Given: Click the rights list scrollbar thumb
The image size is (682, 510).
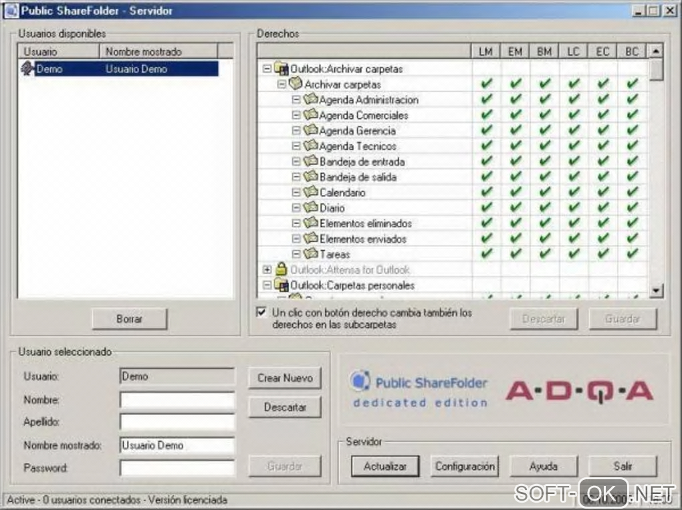Looking at the screenshot, I should point(656,70).
